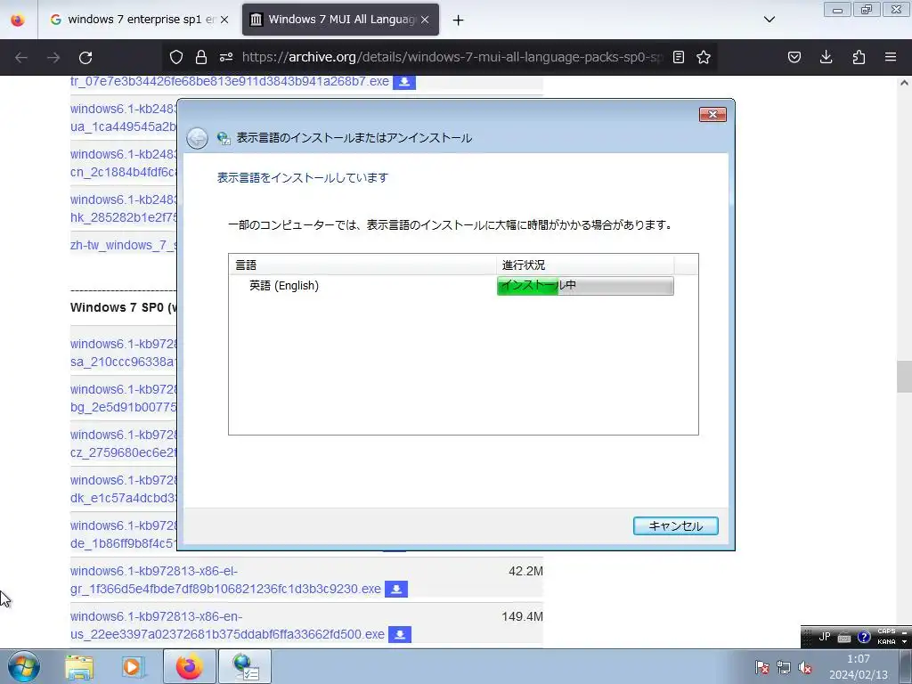Bookmark this page with the star icon
Image resolution: width=912 pixels, height=684 pixels.
(x=704, y=57)
